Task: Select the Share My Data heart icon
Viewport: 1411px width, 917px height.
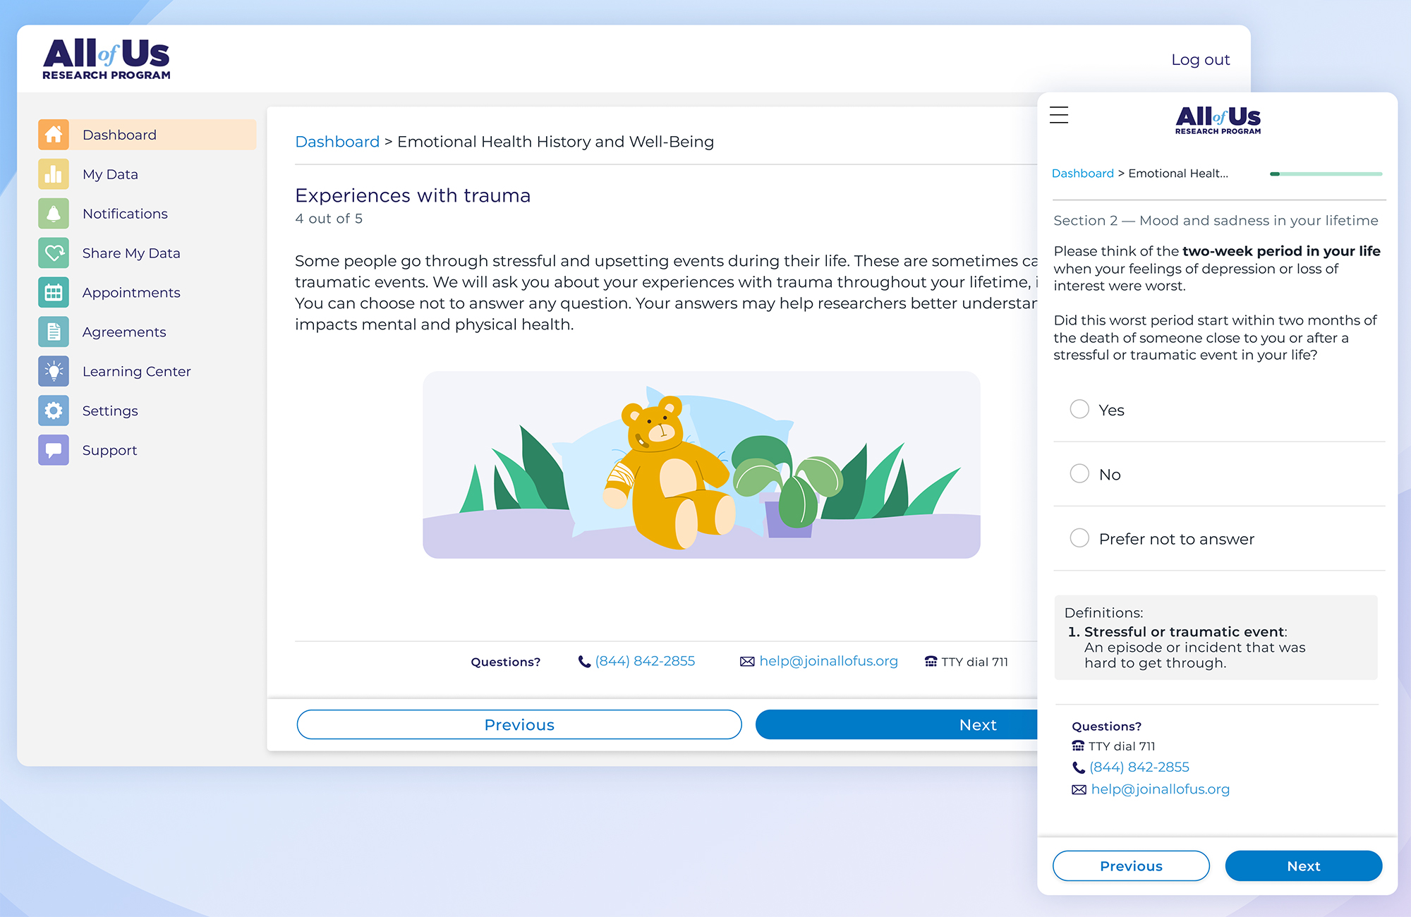Action: pyautogui.click(x=54, y=253)
